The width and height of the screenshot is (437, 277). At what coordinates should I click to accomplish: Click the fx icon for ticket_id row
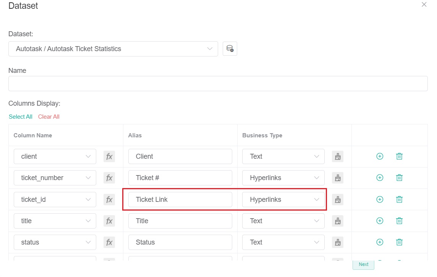click(x=109, y=199)
